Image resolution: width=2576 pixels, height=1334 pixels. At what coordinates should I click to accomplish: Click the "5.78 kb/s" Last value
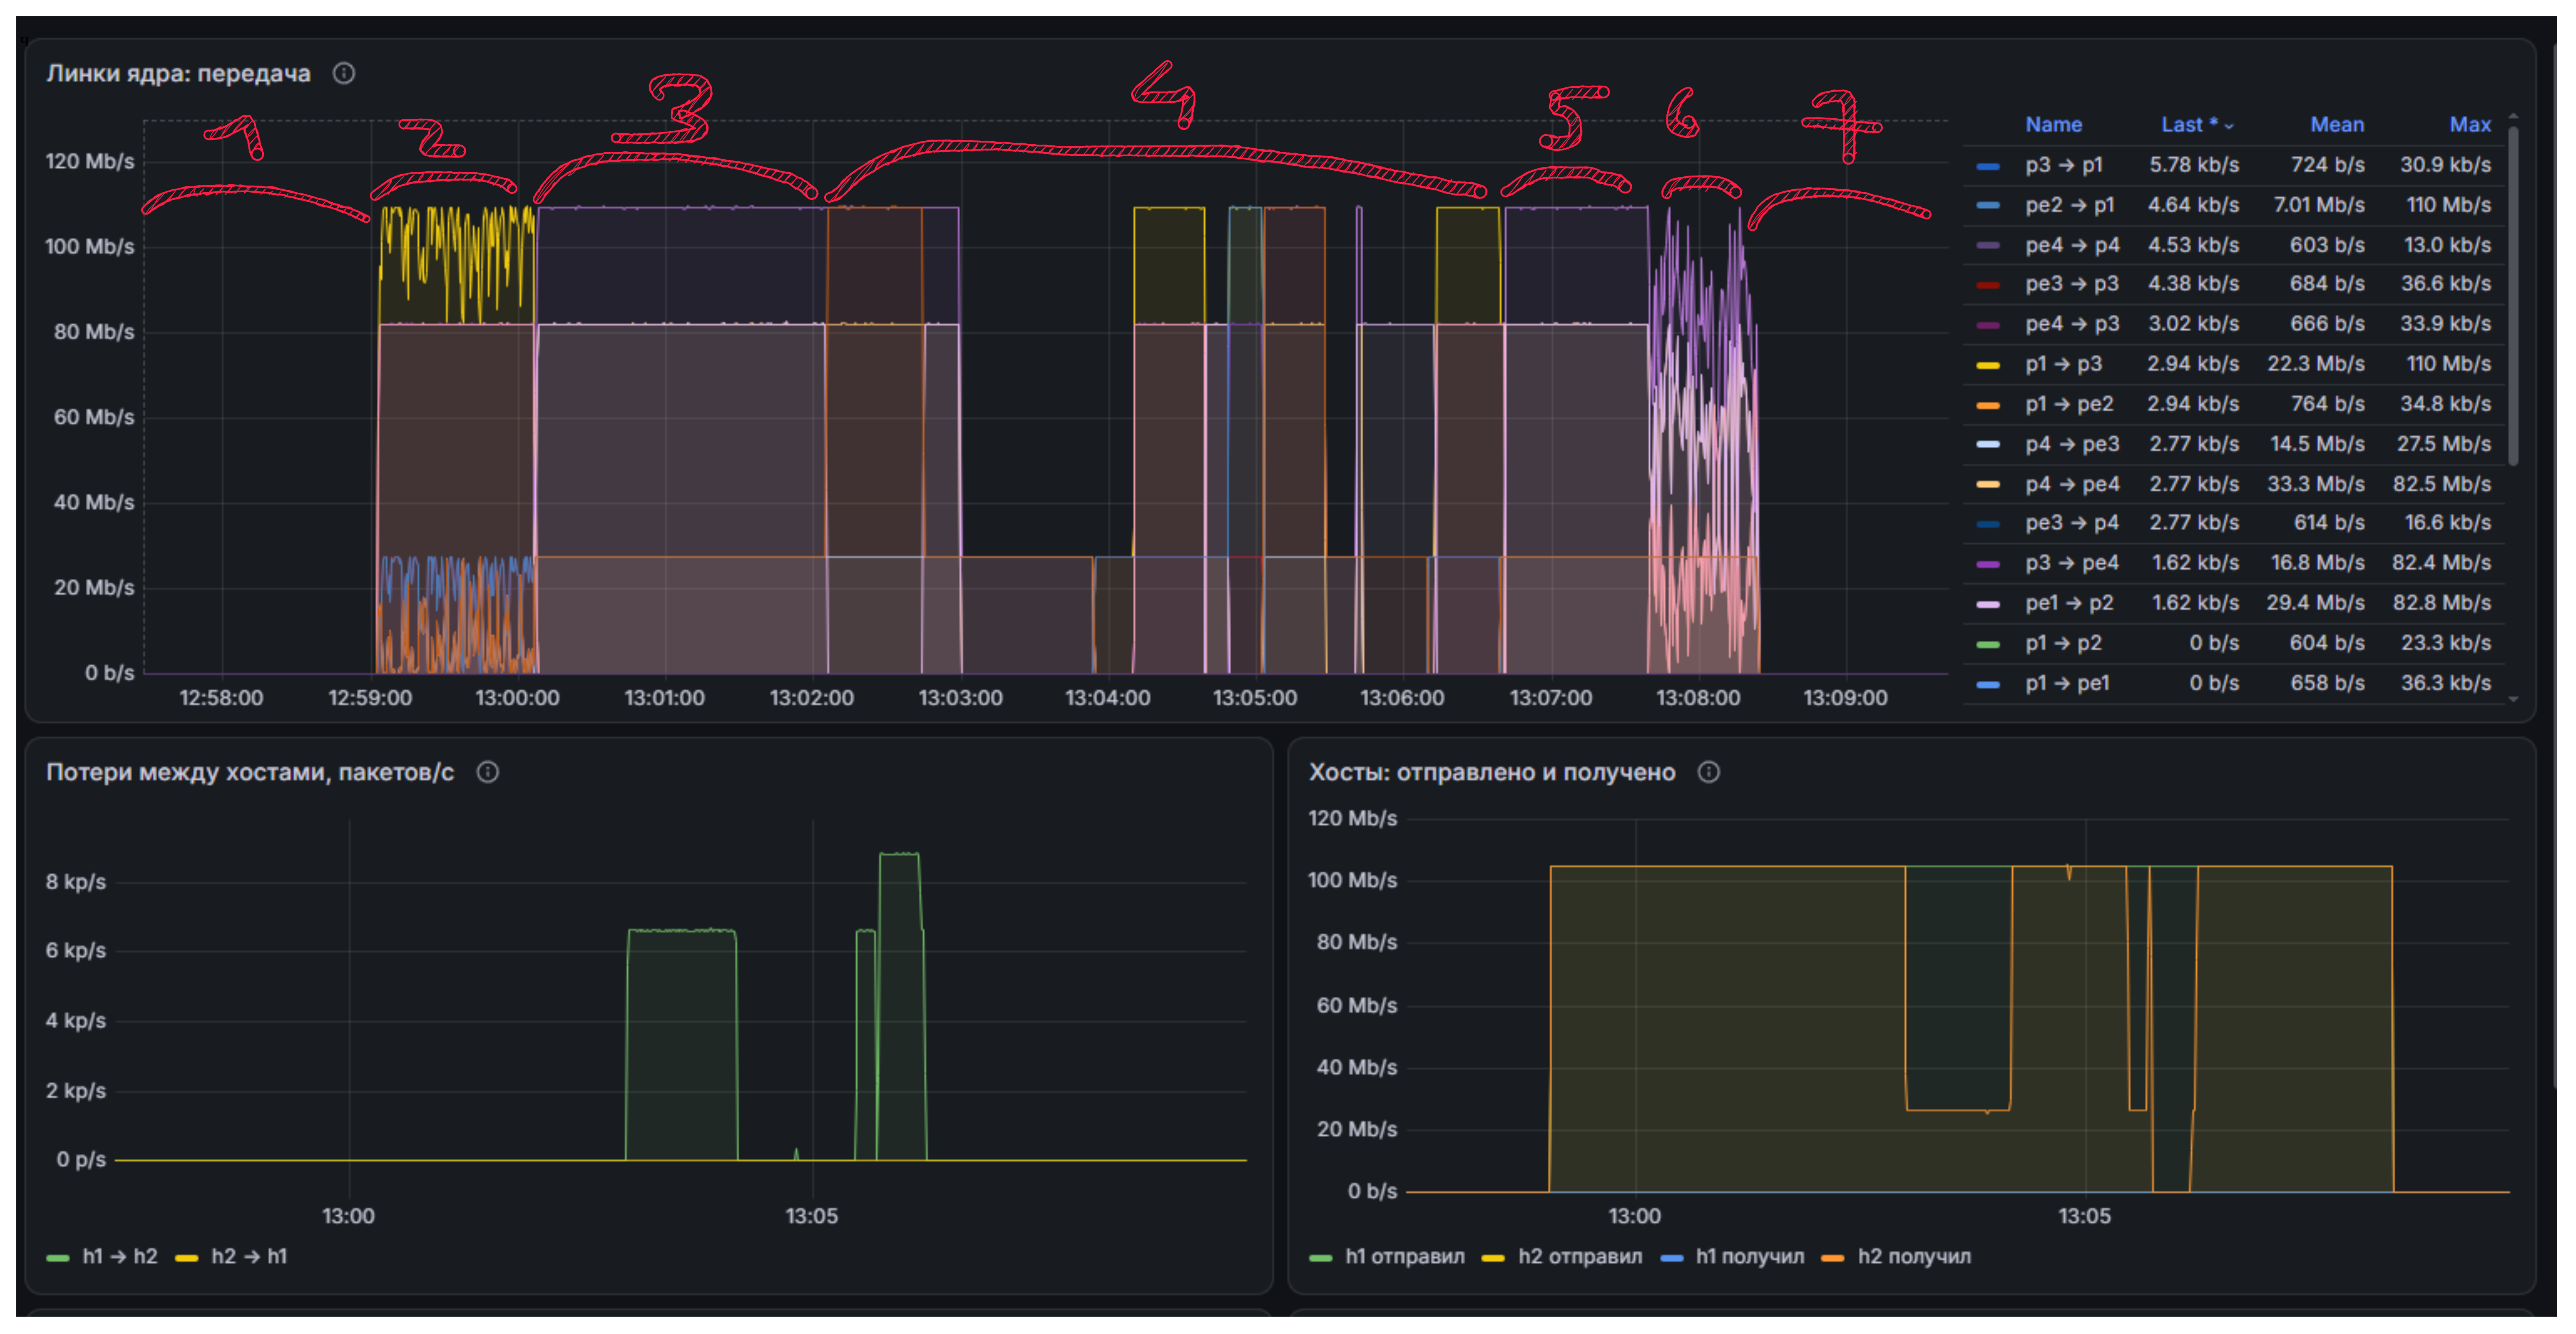(2194, 165)
